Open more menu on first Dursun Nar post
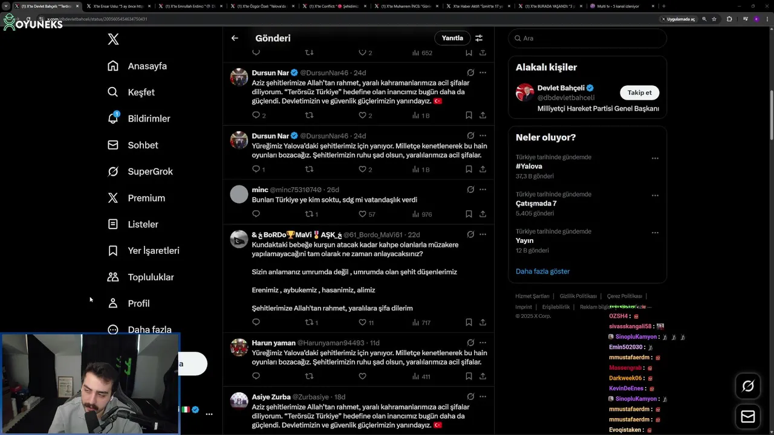Image resolution: width=774 pixels, height=435 pixels. tap(483, 72)
